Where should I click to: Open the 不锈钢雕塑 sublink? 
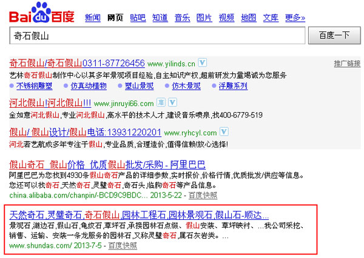(x=35, y=86)
